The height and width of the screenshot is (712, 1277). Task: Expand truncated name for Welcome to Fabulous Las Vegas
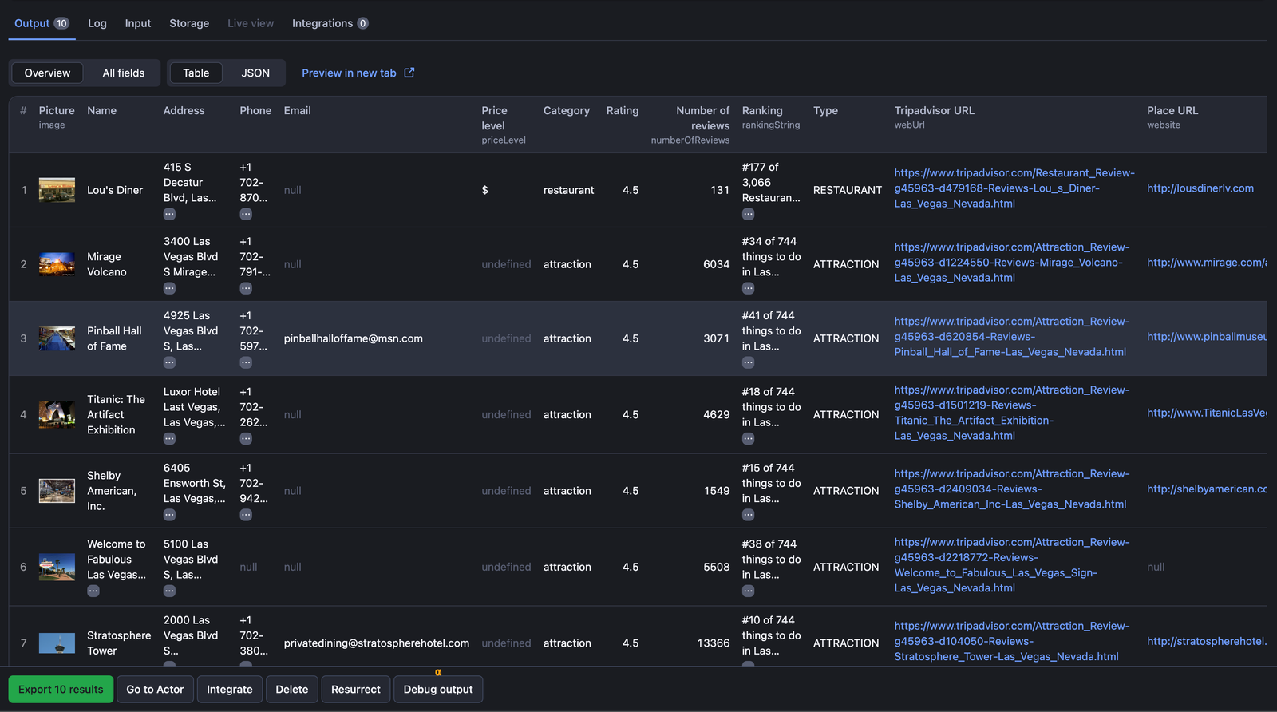tap(93, 591)
